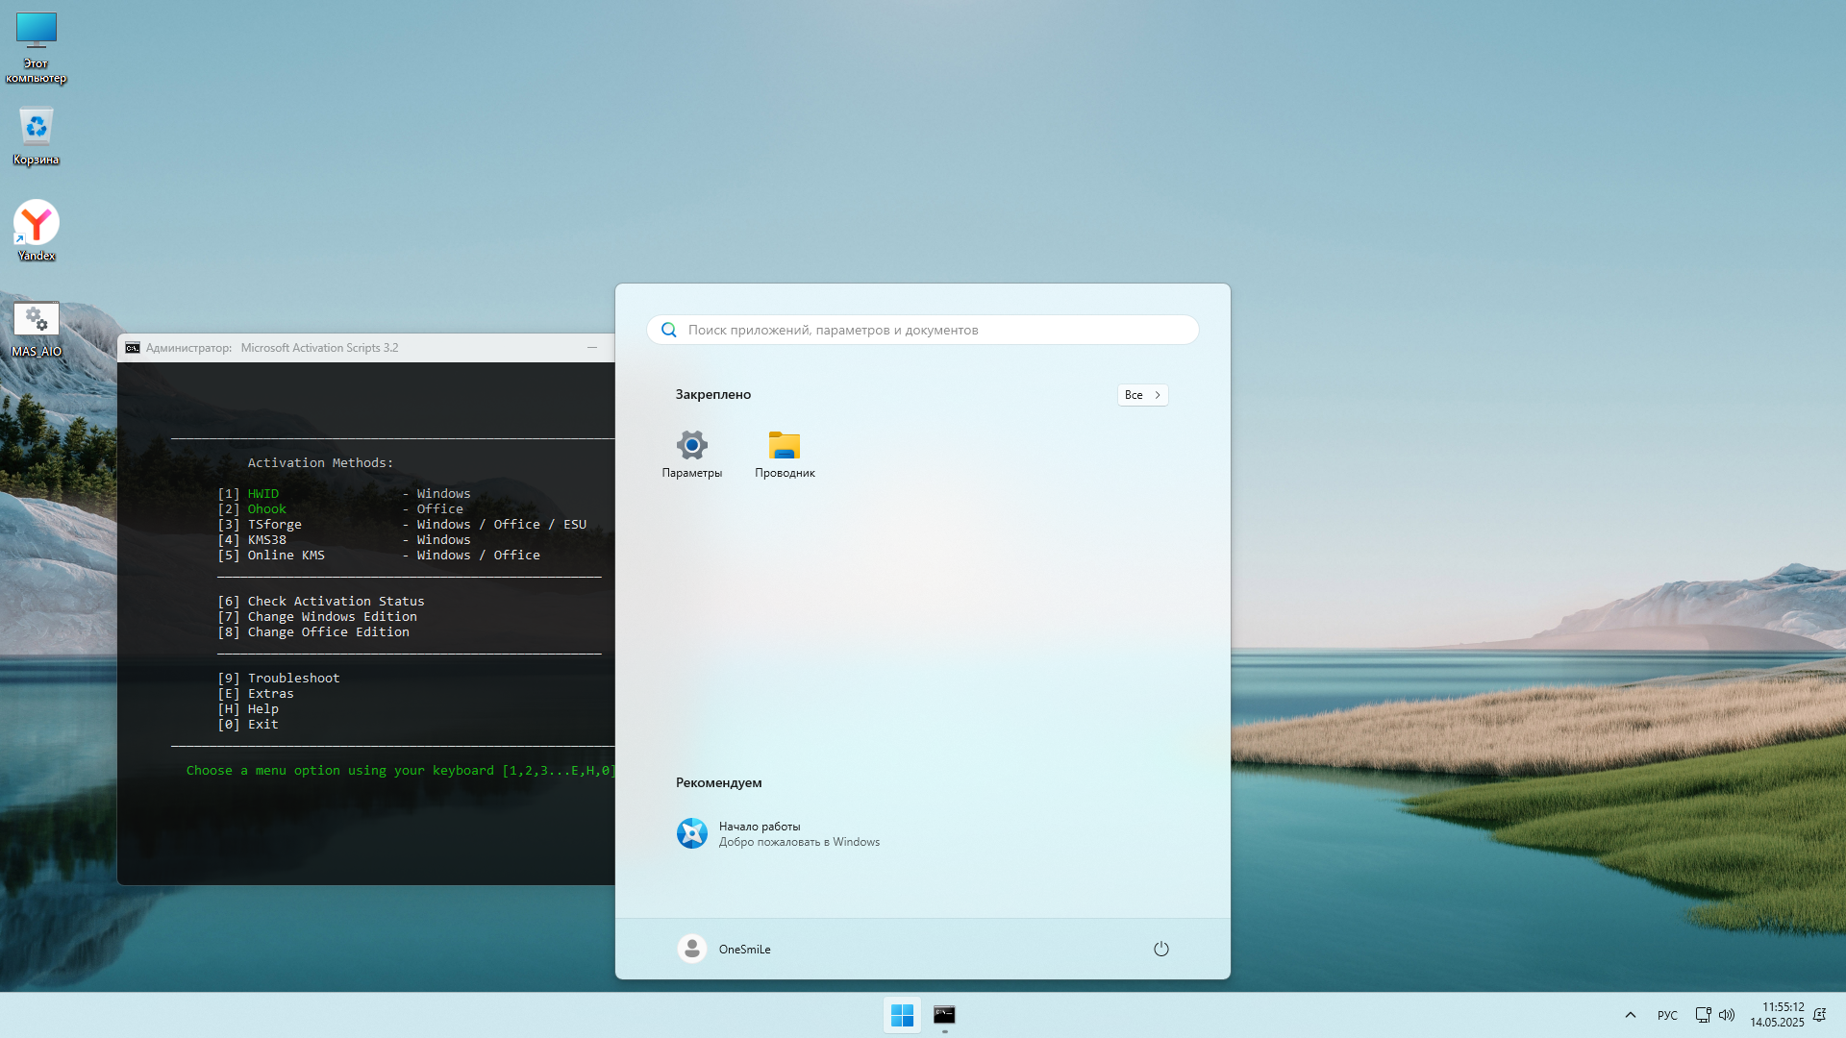1846x1038 pixels.
Task: Expand Все pinned apps list
Action: tap(1142, 395)
